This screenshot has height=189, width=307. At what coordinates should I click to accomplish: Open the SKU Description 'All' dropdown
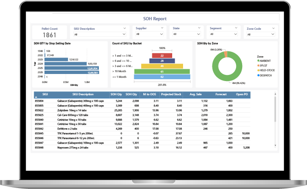tap(100, 34)
